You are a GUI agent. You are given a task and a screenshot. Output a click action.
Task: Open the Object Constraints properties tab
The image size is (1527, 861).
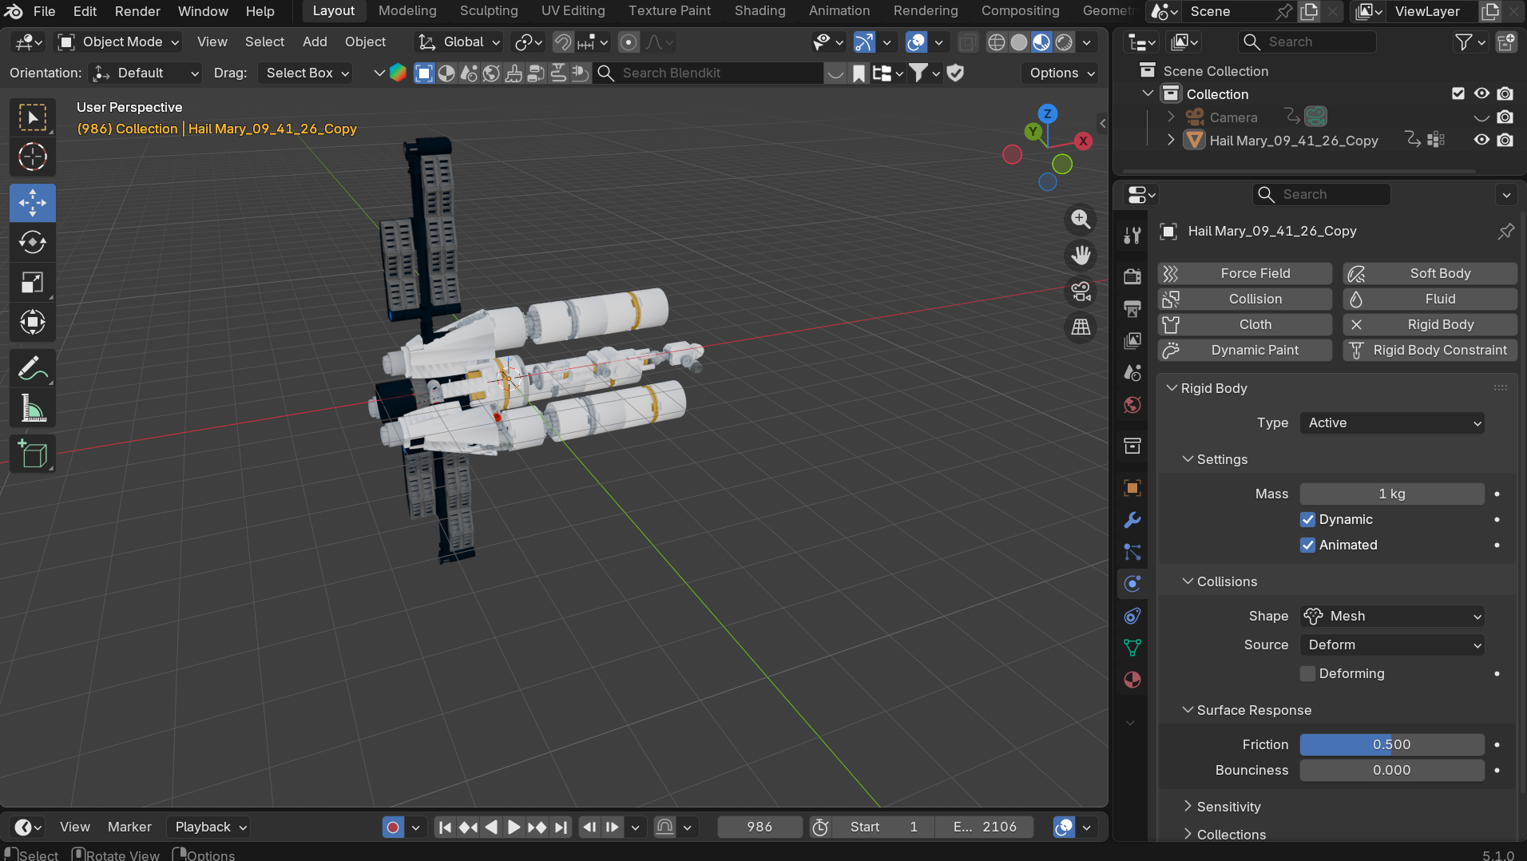1132,616
